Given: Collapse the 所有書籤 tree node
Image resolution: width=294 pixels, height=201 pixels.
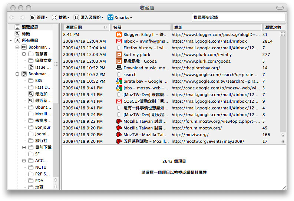Looking at the screenshot, I should [11, 40].
